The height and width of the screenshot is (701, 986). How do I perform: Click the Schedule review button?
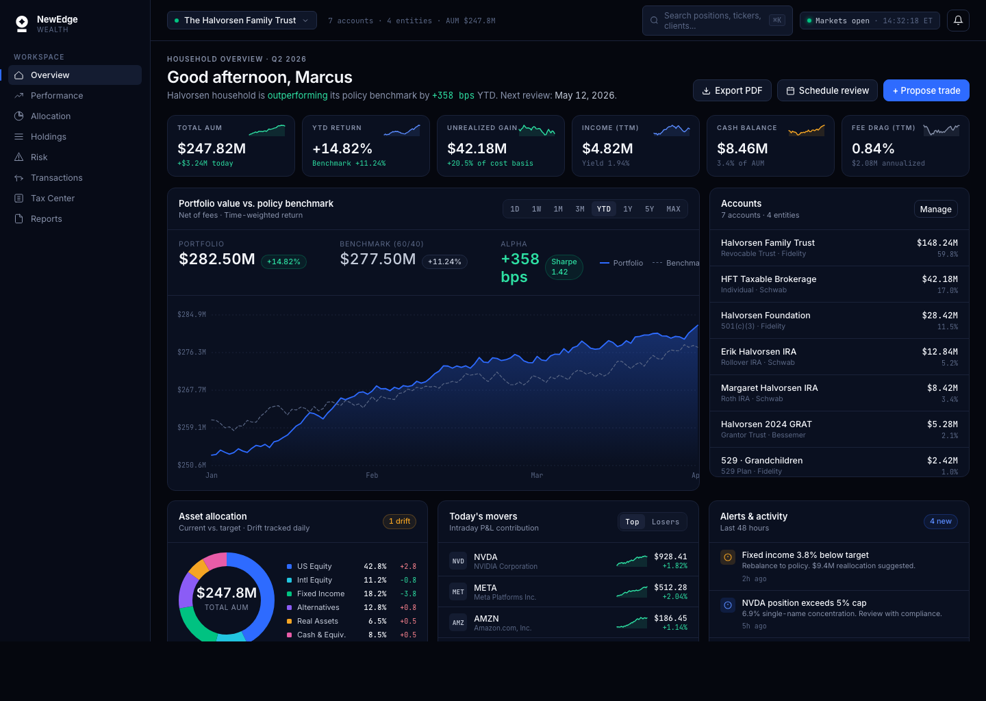pyautogui.click(x=827, y=90)
